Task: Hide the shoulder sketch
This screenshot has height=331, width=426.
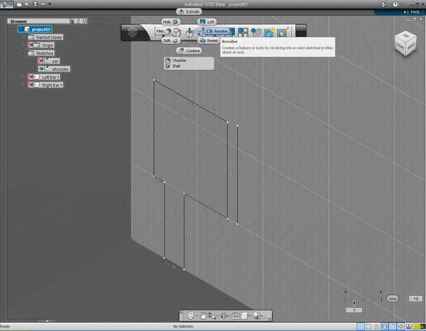Action: tap(41, 69)
